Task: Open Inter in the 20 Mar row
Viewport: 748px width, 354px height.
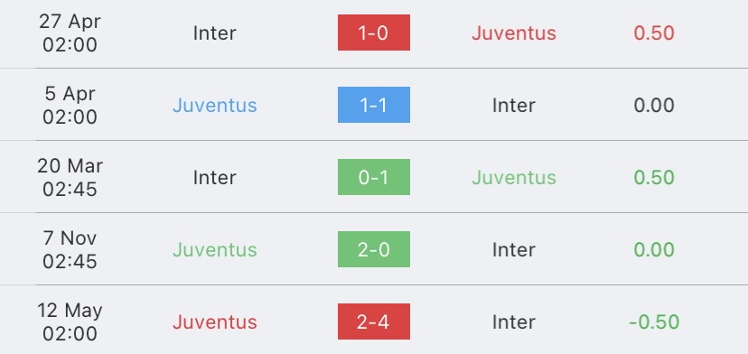Action: pyautogui.click(x=215, y=178)
